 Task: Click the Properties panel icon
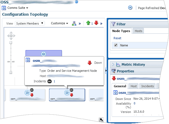[113, 71]
